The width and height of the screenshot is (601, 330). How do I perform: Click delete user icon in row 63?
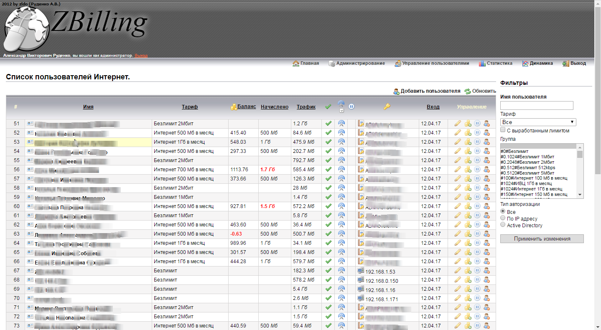pos(486,234)
